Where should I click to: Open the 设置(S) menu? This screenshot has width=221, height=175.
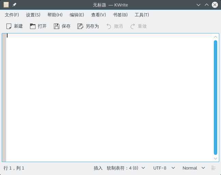tap(33, 15)
